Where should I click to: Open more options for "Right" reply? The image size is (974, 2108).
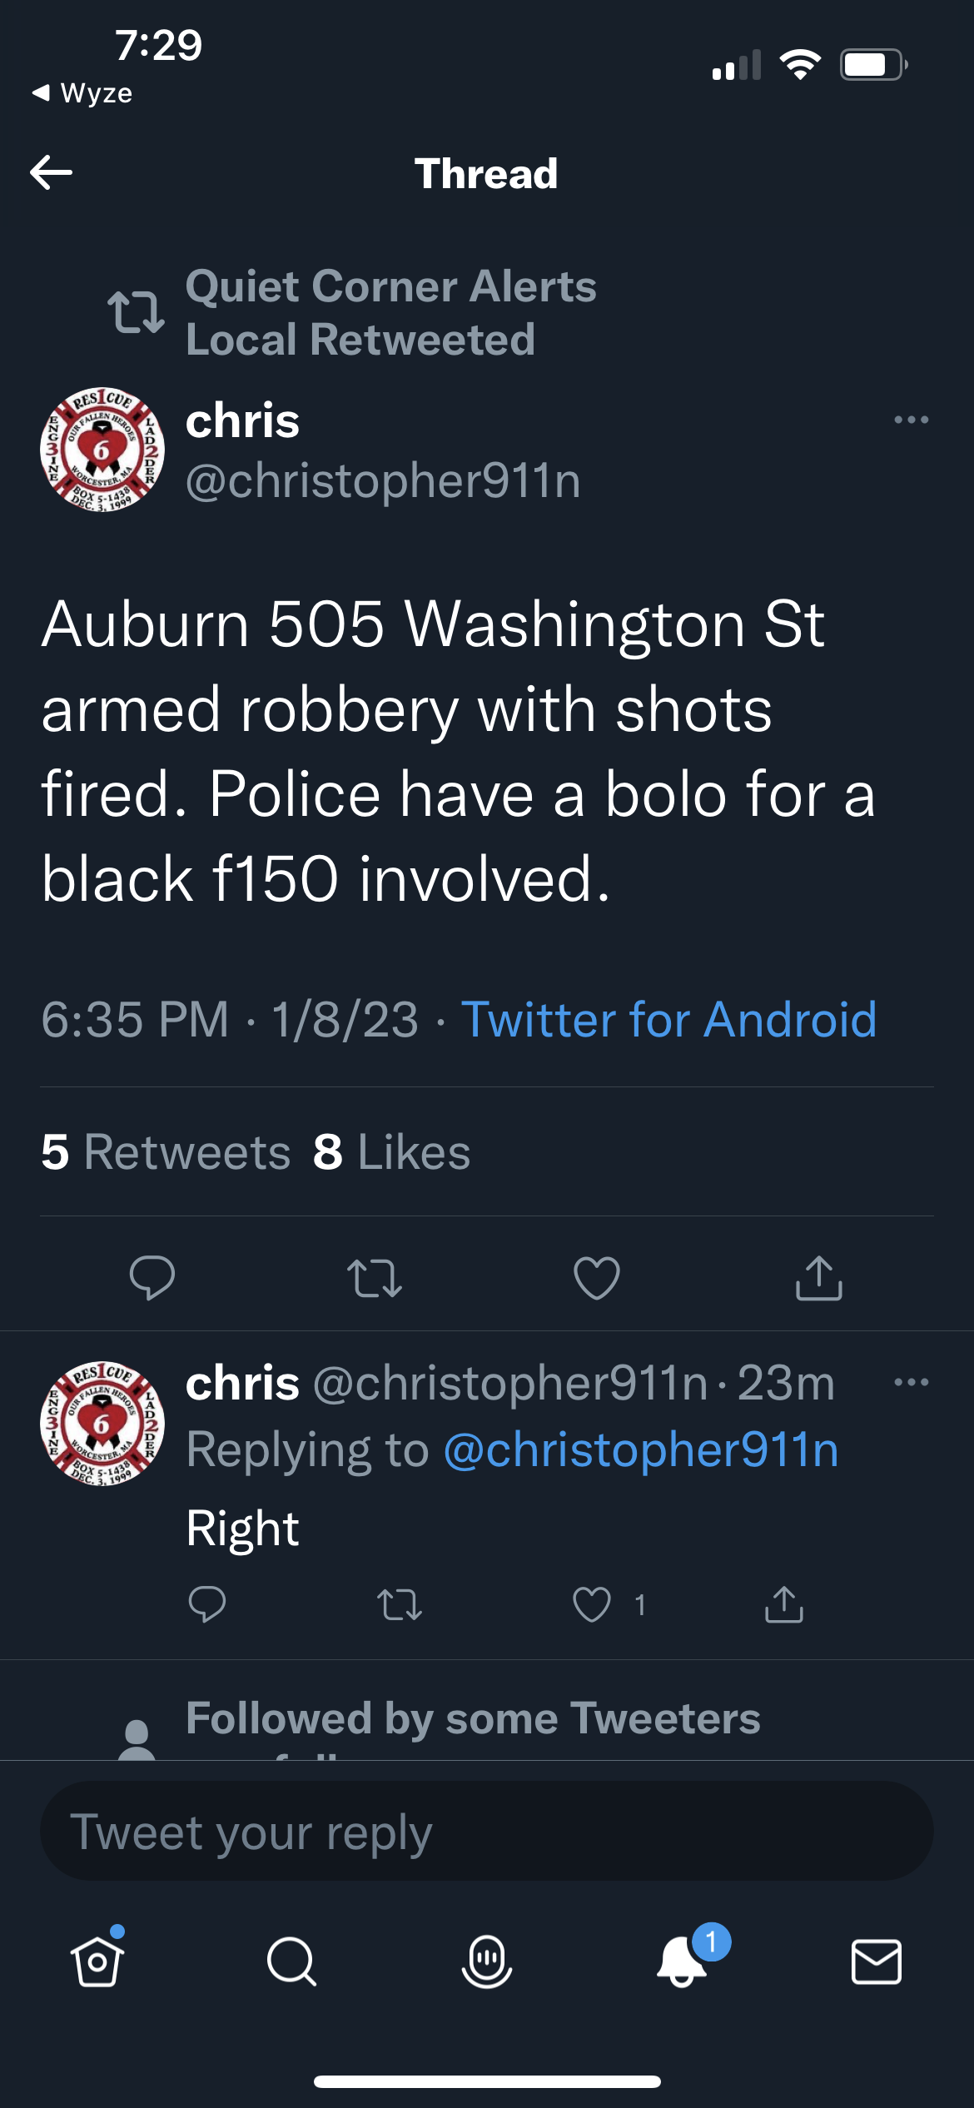pyautogui.click(x=911, y=1382)
